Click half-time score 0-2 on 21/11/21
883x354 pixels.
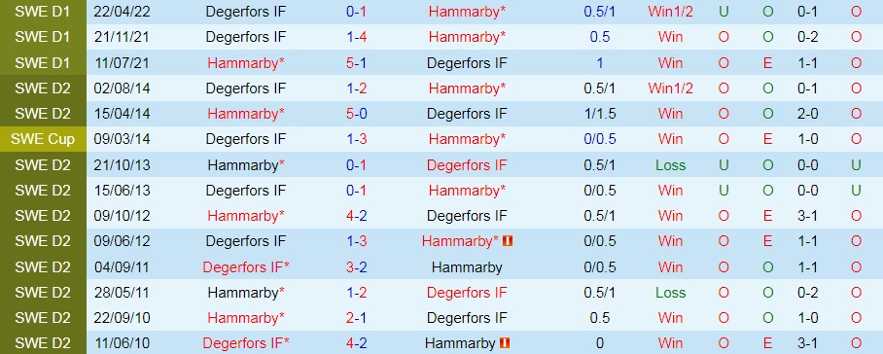(x=807, y=37)
